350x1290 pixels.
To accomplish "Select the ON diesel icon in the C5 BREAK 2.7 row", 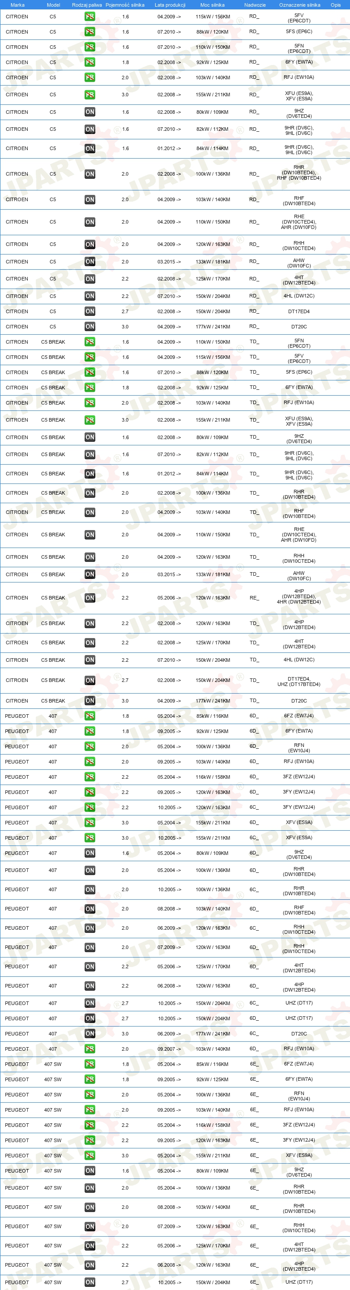I will [90, 680].
